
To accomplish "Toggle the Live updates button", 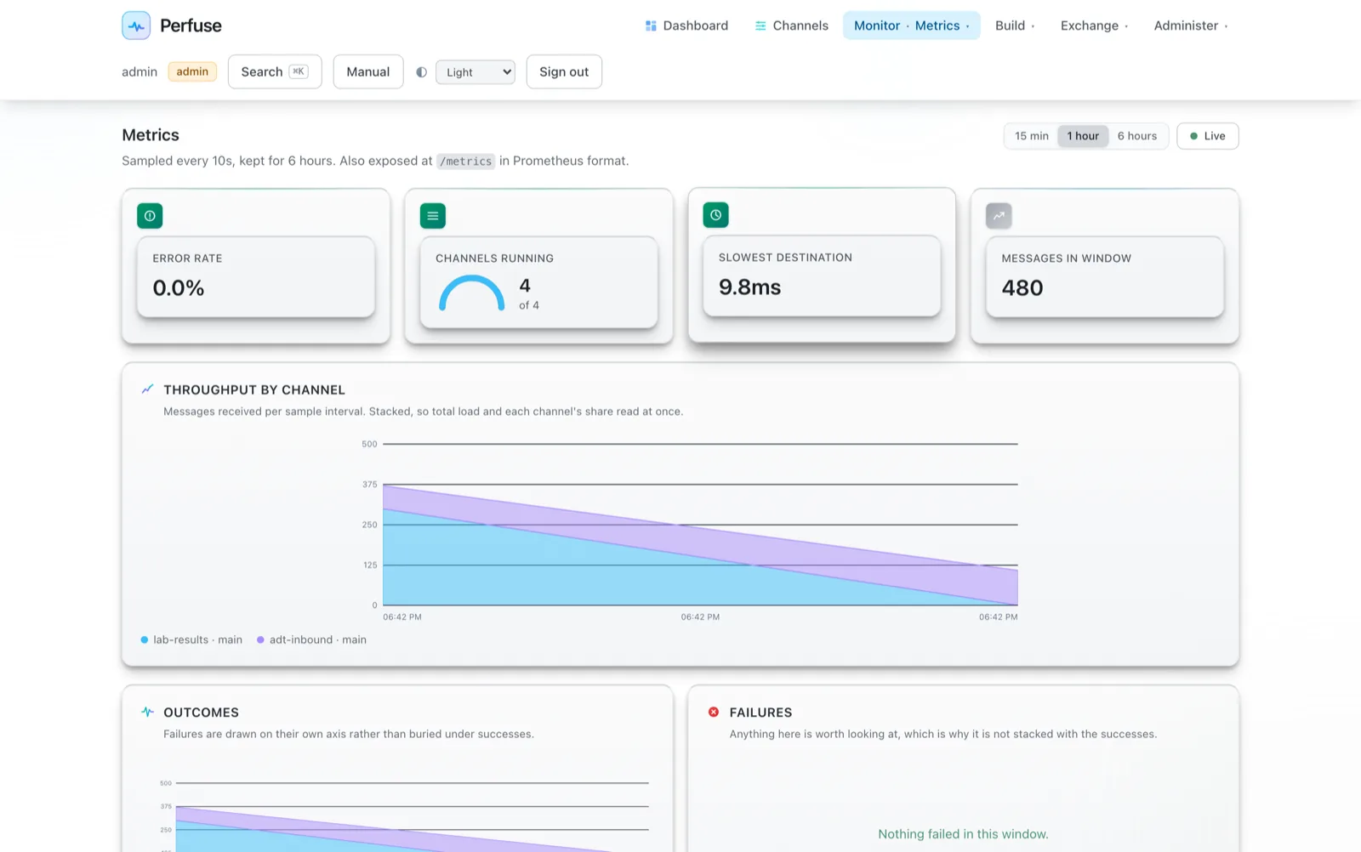I will click(1208, 136).
